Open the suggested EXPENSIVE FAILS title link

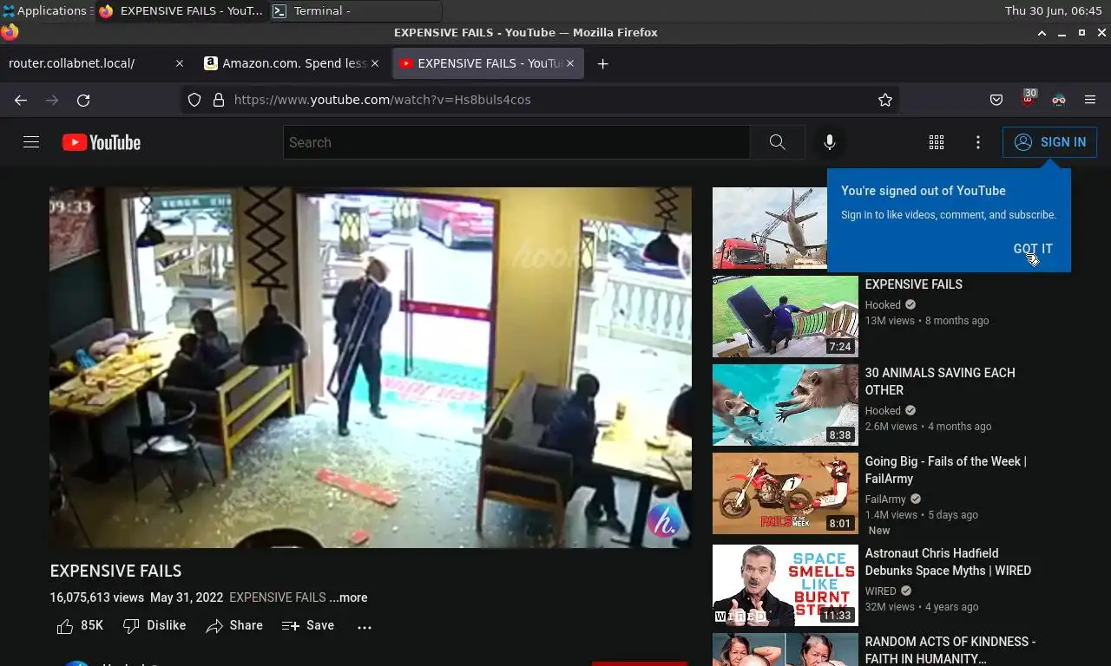point(913,284)
